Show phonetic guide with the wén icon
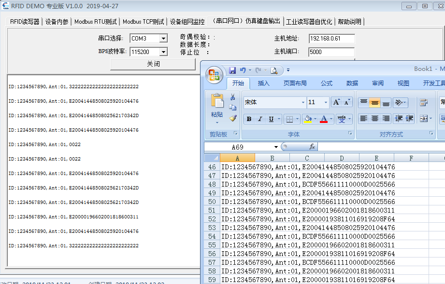This screenshot has width=445, height=284. [x=342, y=119]
